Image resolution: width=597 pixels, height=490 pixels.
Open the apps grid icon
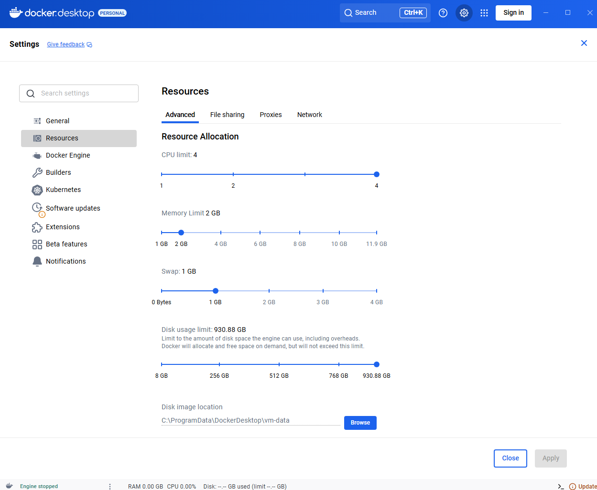click(x=484, y=13)
